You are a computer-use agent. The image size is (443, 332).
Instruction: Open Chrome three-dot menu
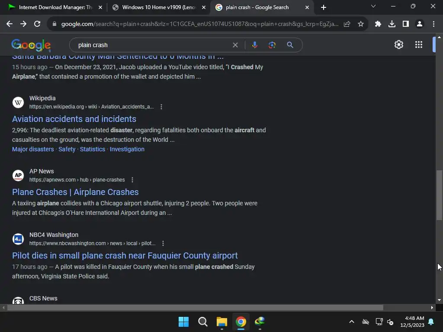[x=433, y=24]
